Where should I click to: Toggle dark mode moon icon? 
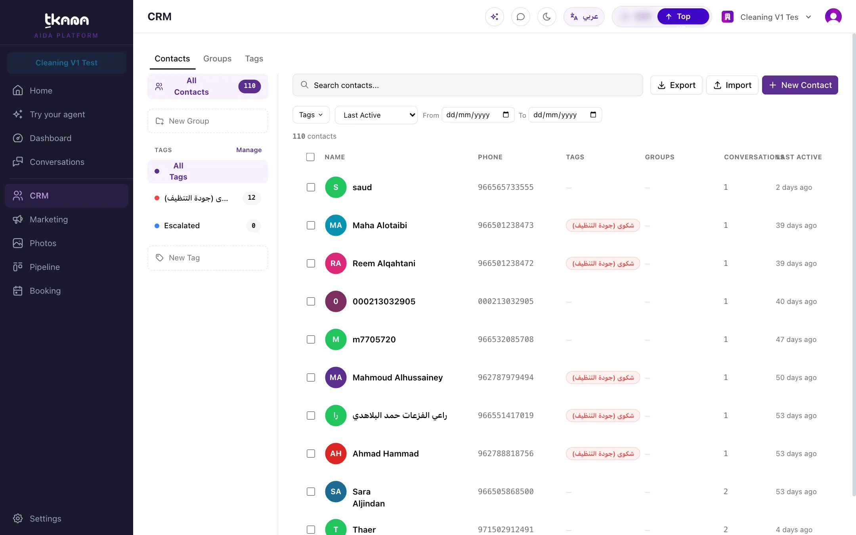click(x=546, y=17)
